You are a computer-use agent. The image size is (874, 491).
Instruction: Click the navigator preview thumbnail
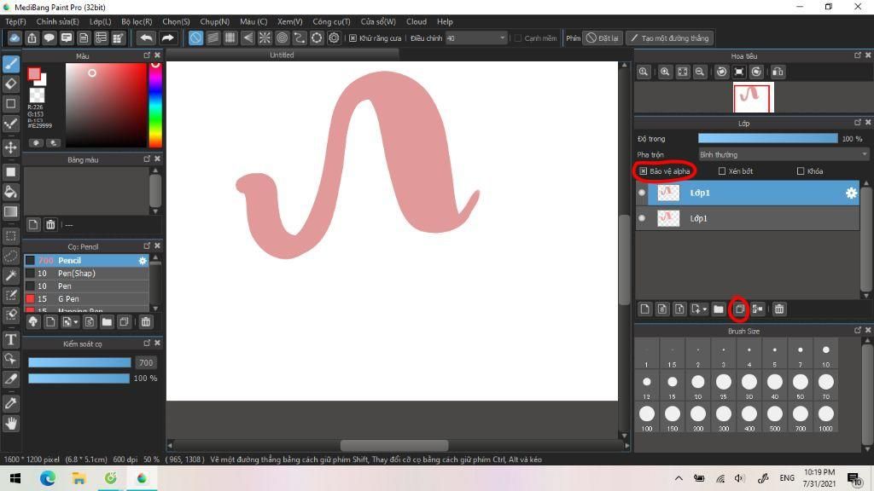(x=753, y=97)
